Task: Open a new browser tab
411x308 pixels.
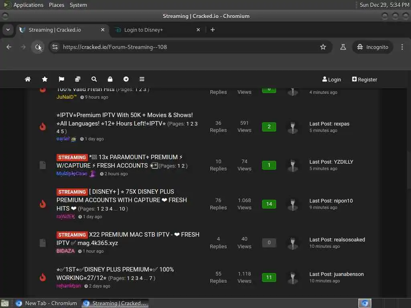Action: click(x=213, y=30)
